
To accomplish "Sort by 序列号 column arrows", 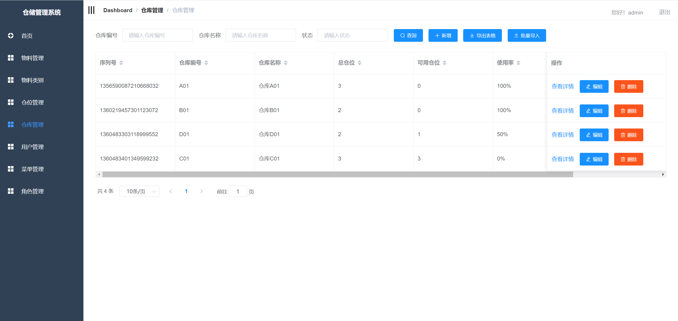I will click(121, 63).
